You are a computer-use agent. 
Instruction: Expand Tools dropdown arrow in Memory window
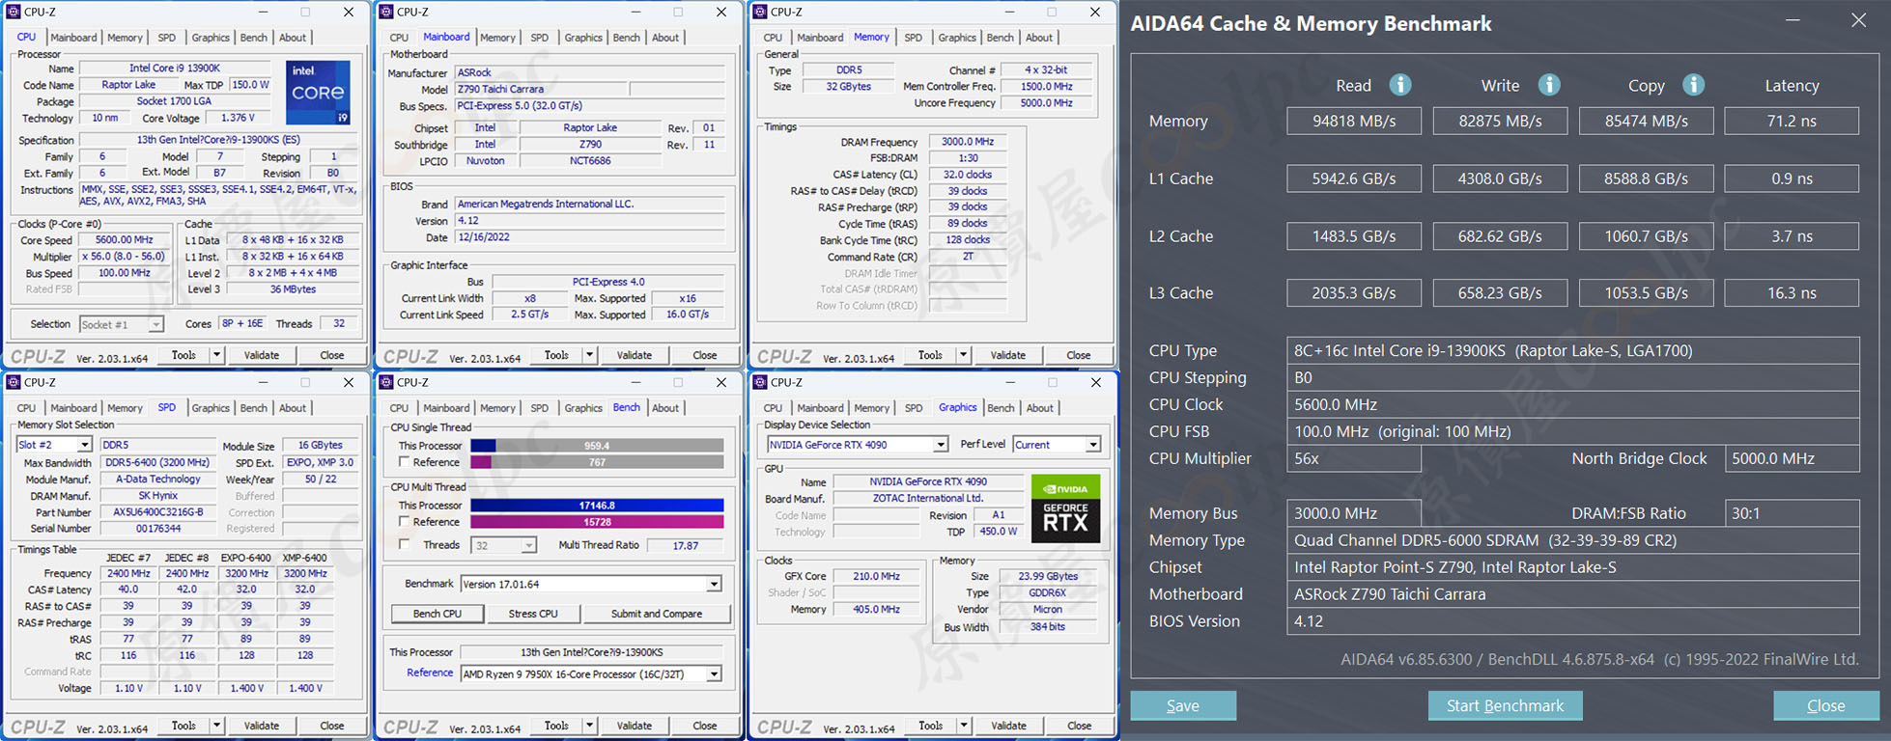pos(963,355)
